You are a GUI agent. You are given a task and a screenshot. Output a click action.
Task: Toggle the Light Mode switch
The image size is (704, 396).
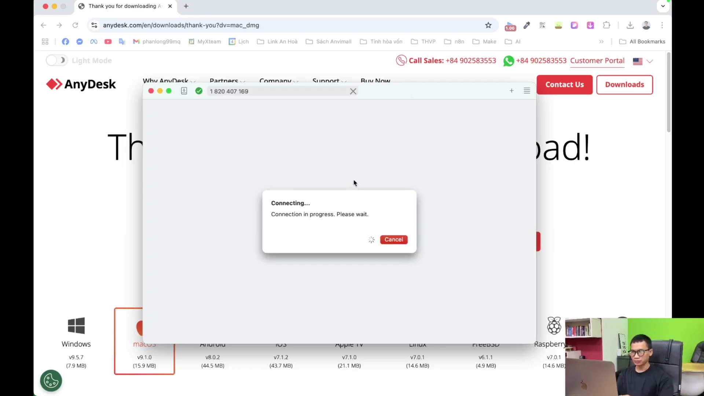tap(56, 60)
